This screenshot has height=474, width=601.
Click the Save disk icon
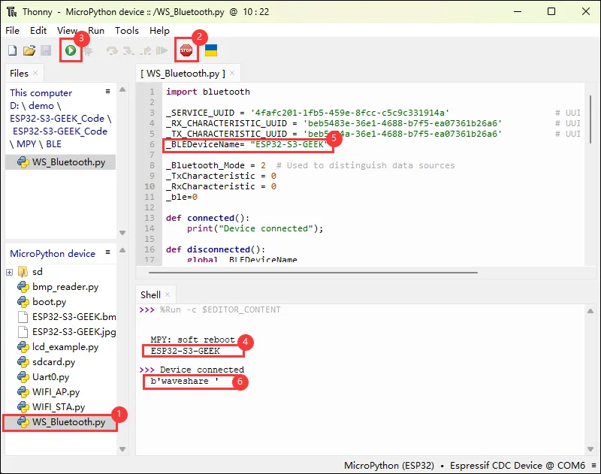pos(46,50)
